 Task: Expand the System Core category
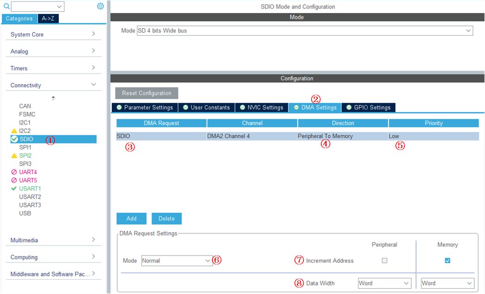[x=53, y=35]
